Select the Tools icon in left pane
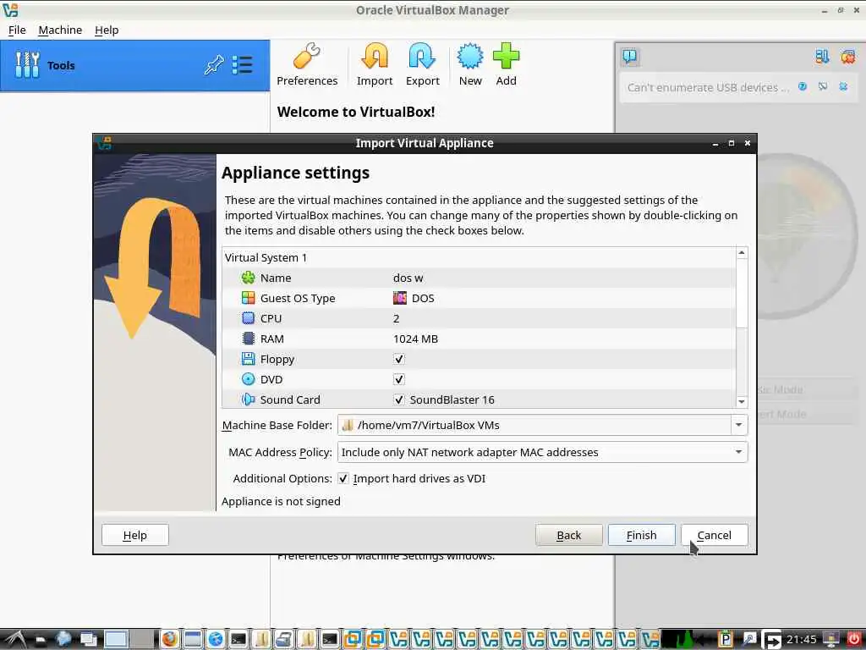 coord(27,65)
